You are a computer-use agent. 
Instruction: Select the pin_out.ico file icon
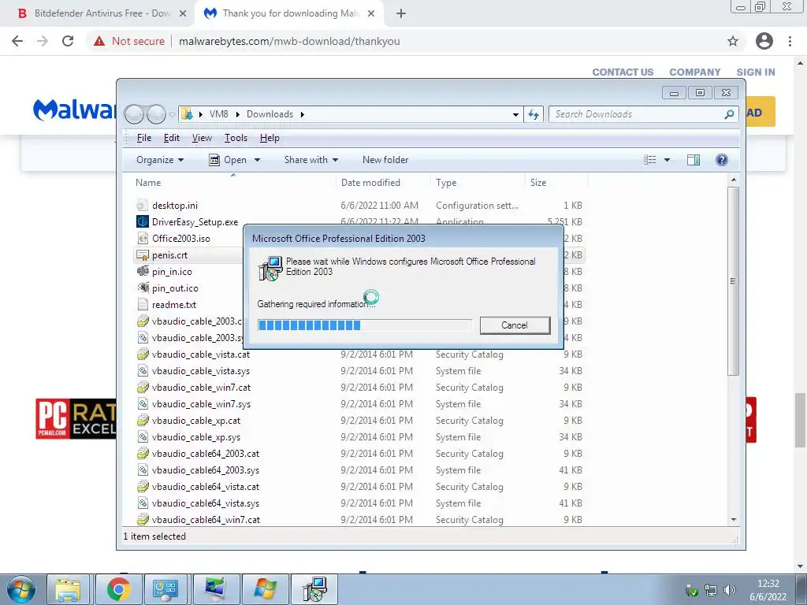click(x=143, y=288)
